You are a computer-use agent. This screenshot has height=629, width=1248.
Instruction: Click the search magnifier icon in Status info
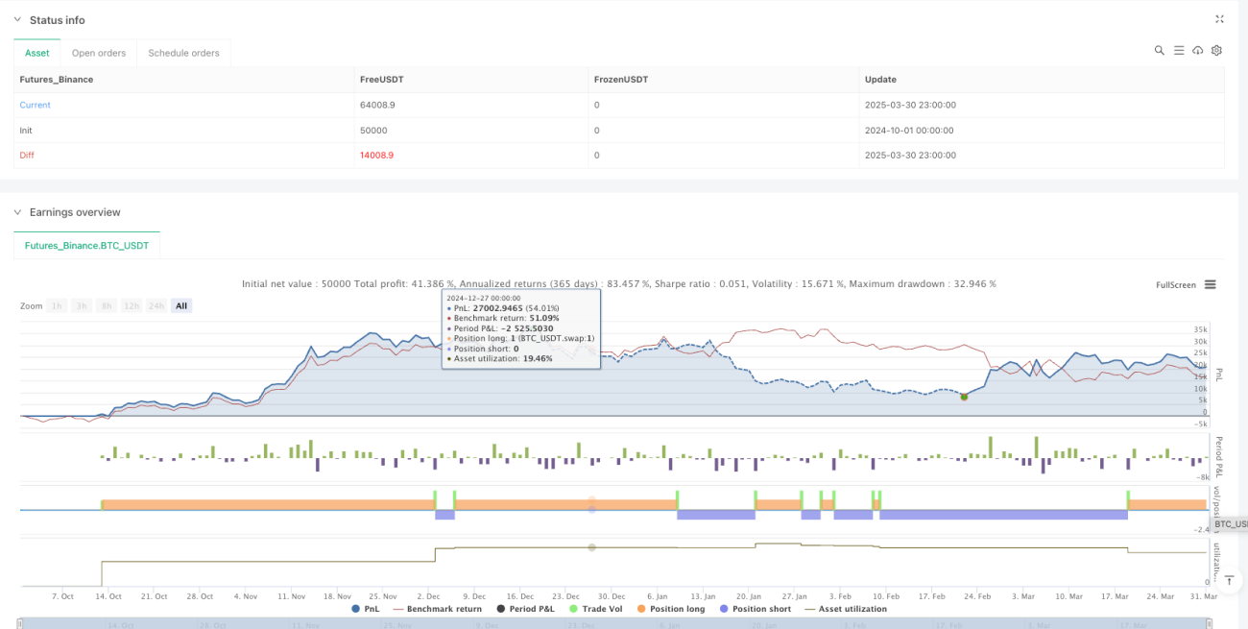[x=1160, y=50]
